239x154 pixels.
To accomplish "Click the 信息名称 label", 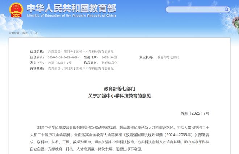I will pyautogui.click(x=37, y=52).
